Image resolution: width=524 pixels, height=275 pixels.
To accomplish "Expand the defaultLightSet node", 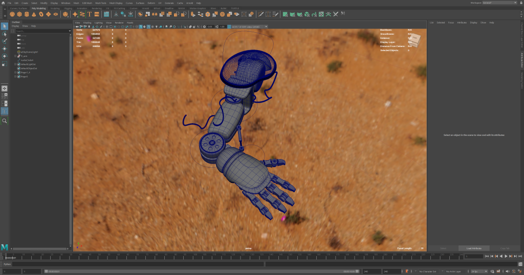I will click(15, 64).
